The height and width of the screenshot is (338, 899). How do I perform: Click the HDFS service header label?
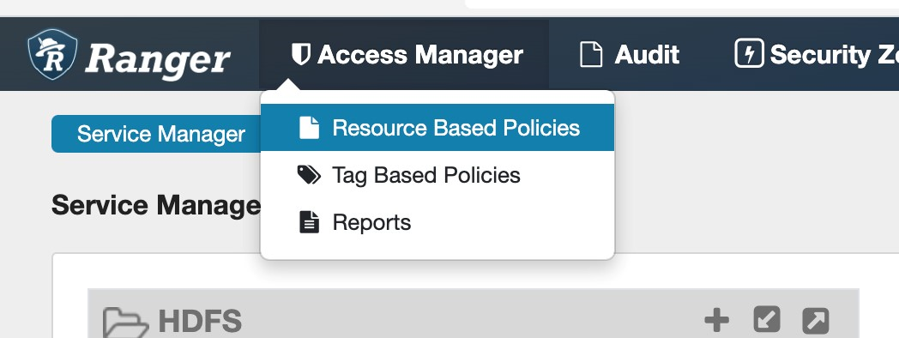200,322
